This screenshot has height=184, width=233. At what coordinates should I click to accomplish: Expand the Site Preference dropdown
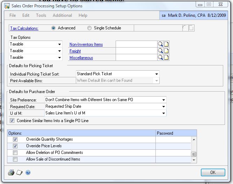(163, 100)
